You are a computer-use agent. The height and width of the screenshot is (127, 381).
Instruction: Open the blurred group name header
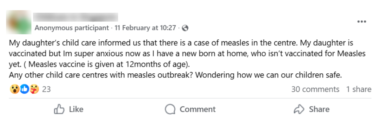coord(76,17)
